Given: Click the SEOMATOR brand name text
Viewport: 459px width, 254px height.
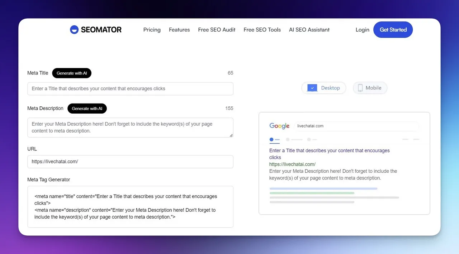Looking at the screenshot, I should (x=101, y=30).
